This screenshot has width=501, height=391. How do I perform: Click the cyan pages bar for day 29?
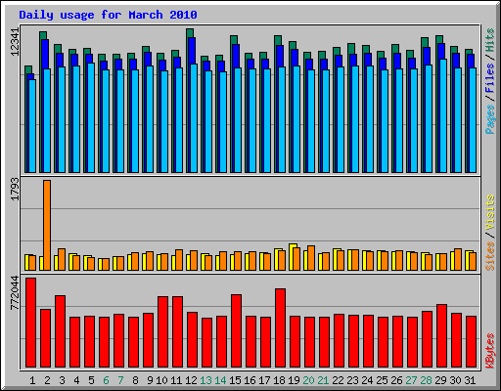click(443, 115)
